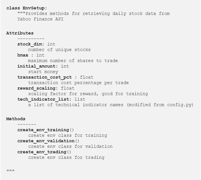Click the reward_scaling attribute name
The image size is (201, 180).
[x=36, y=88]
